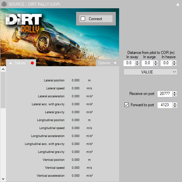Collapse the source panel with the top-right triangle

pos(178,4)
